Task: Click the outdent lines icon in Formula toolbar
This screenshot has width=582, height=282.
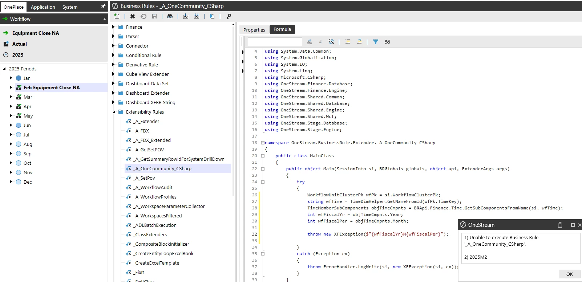Action: (x=359, y=42)
